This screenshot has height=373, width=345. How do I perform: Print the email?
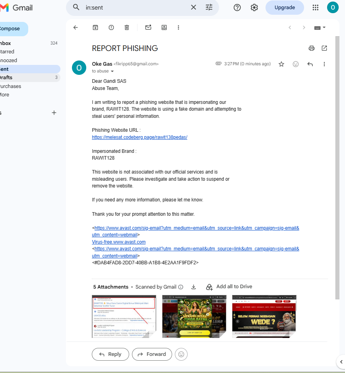point(311,48)
